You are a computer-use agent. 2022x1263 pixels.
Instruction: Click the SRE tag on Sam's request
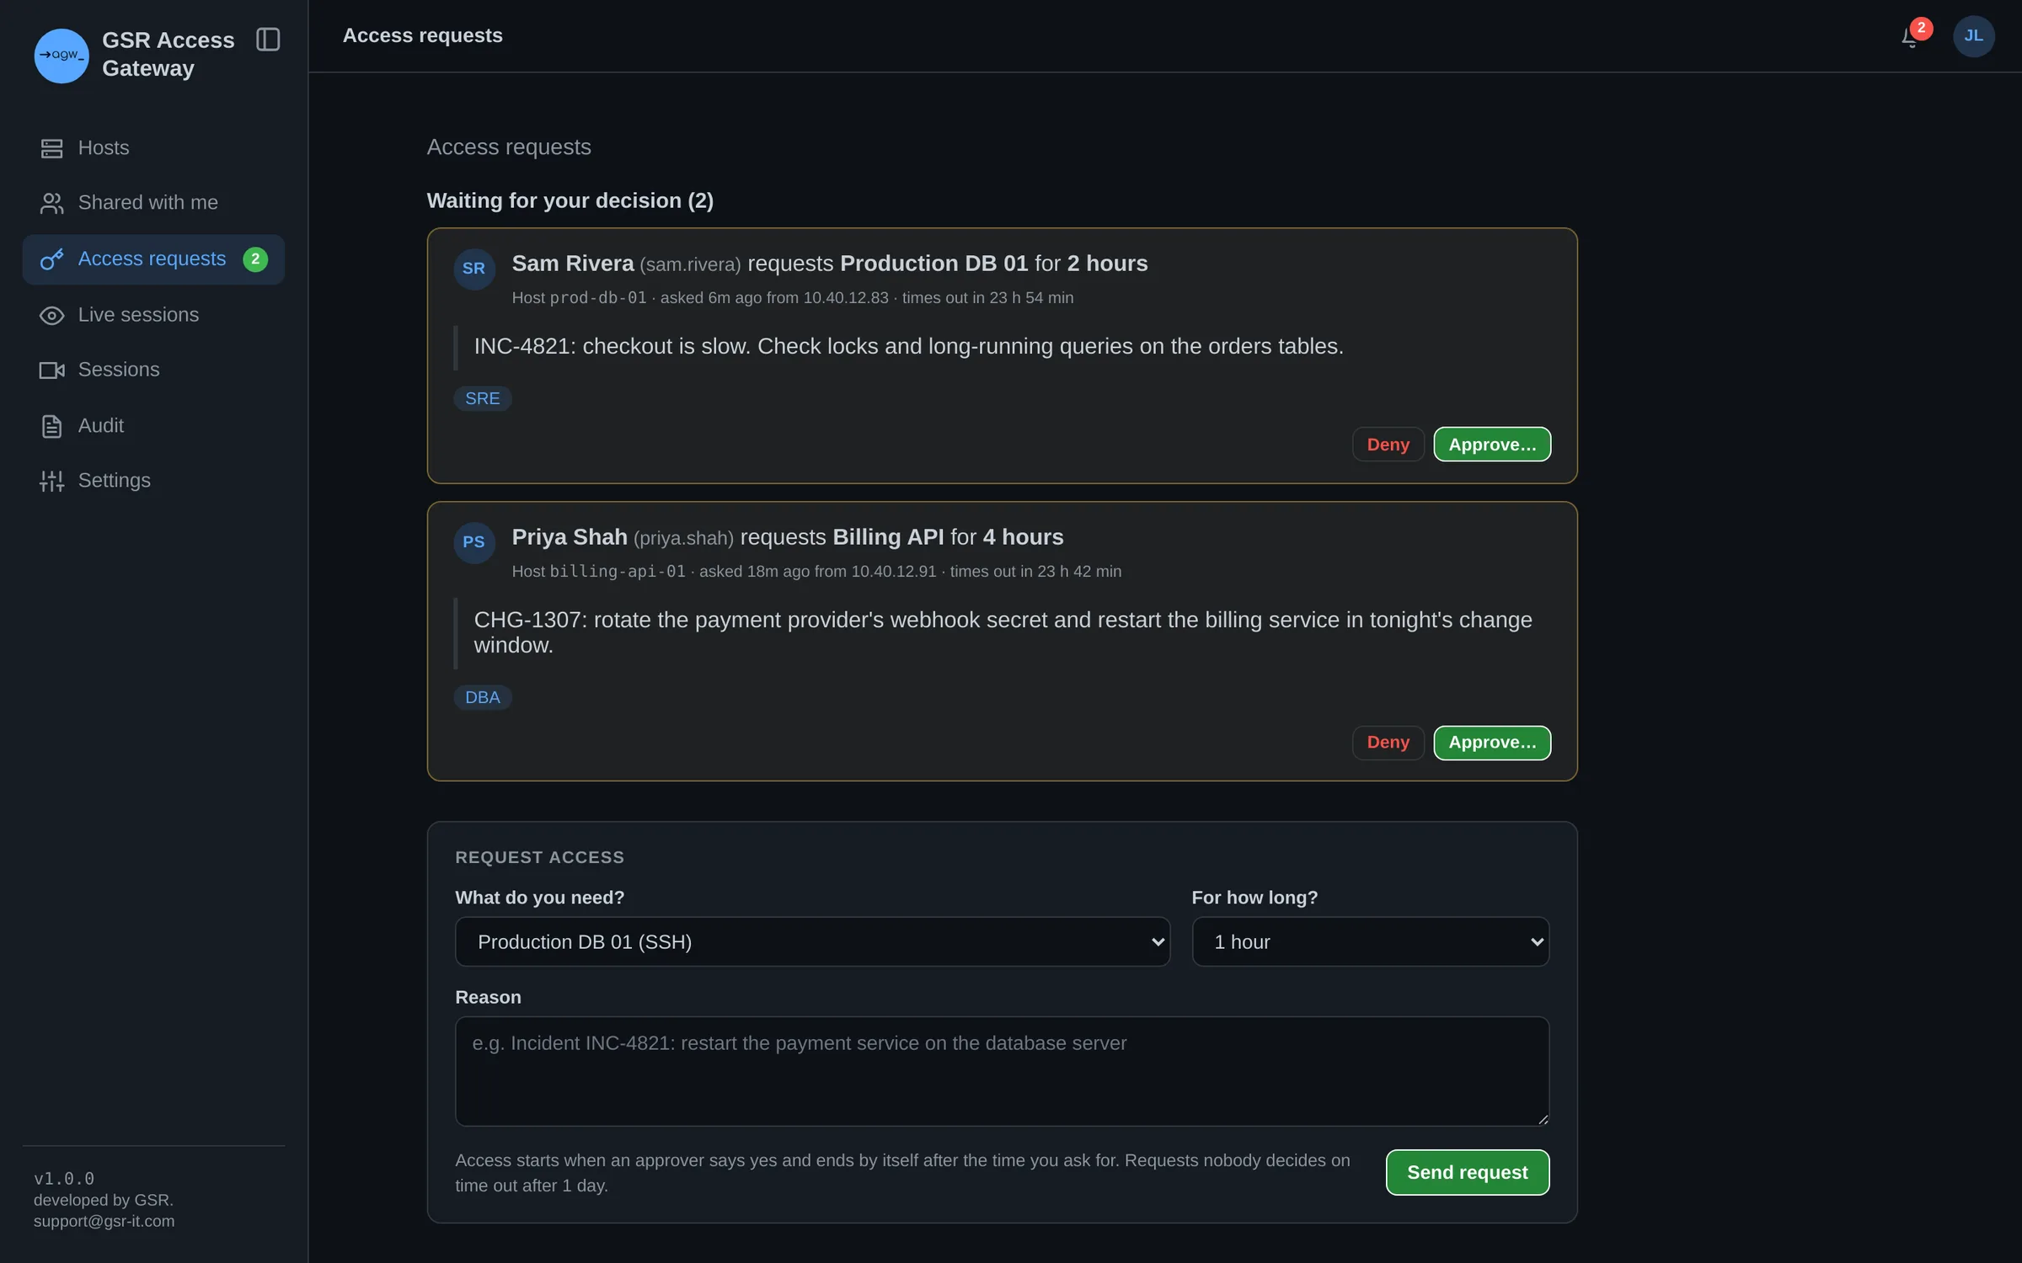[x=483, y=398]
